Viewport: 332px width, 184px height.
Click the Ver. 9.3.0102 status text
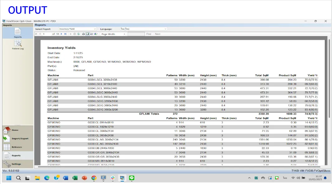(11, 171)
